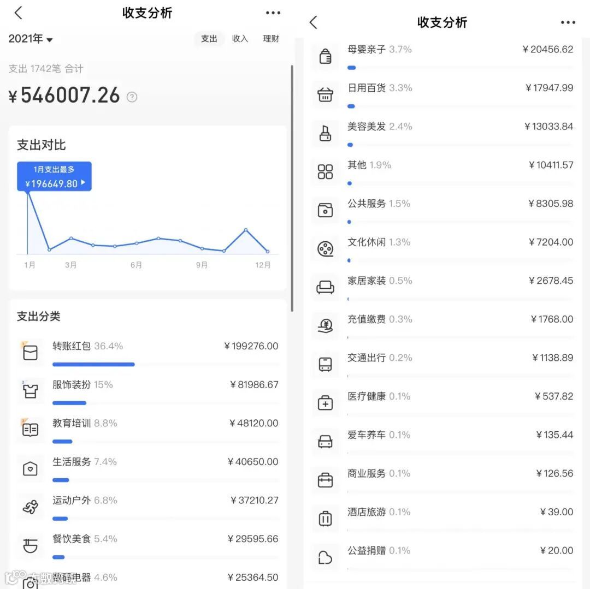The height and width of the screenshot is (589, 590).
Task: Open 酒店旅游 luggage icon
Action: click(x=325, y=519)
